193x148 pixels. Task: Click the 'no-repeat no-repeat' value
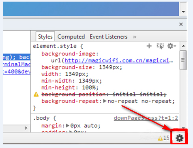140,101
